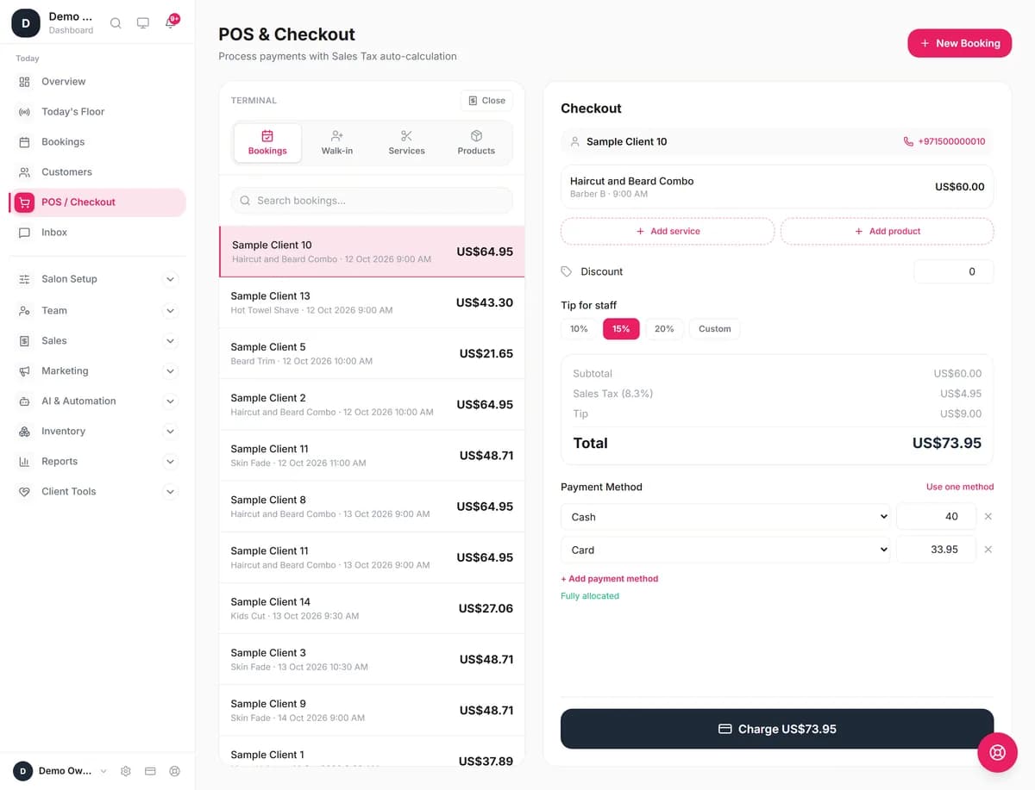Remove the Card payment row with X
The image size is (1035, 790).
click(x=988, y=550)
